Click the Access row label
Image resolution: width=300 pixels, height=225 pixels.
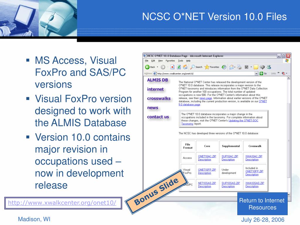click(187, 158)
